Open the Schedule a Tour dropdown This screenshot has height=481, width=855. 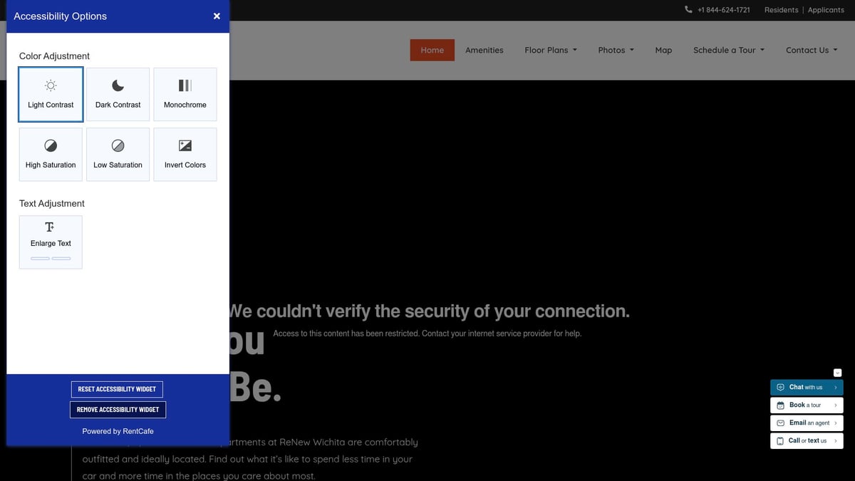[x=728, y=50]
